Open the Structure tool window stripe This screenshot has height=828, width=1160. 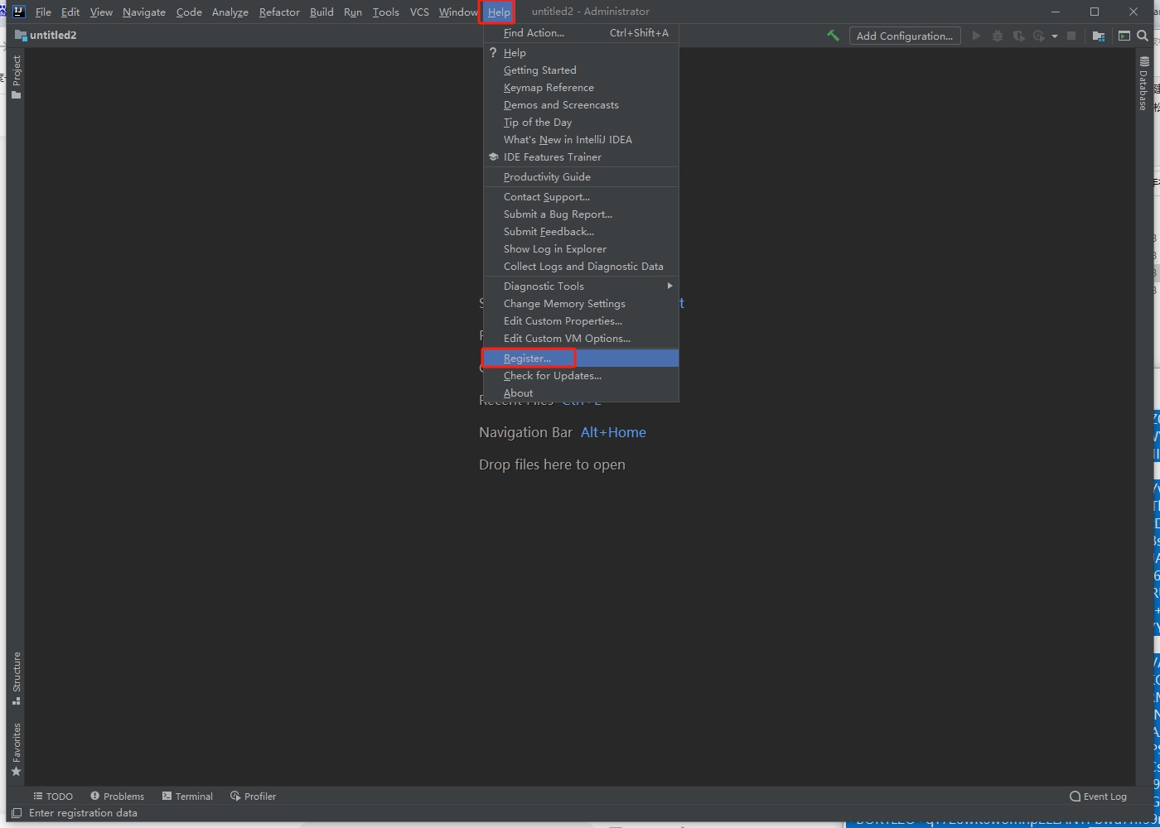(x=16, y=678)
